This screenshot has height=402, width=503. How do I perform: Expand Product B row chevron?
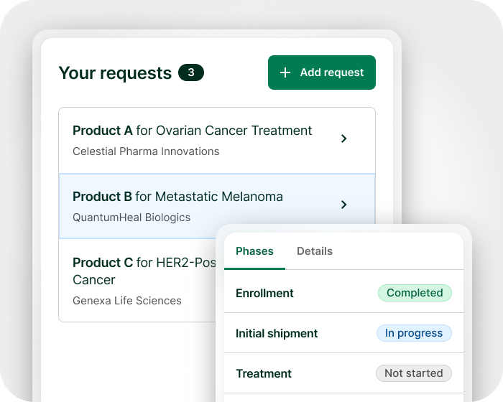[x=344, y=205]
